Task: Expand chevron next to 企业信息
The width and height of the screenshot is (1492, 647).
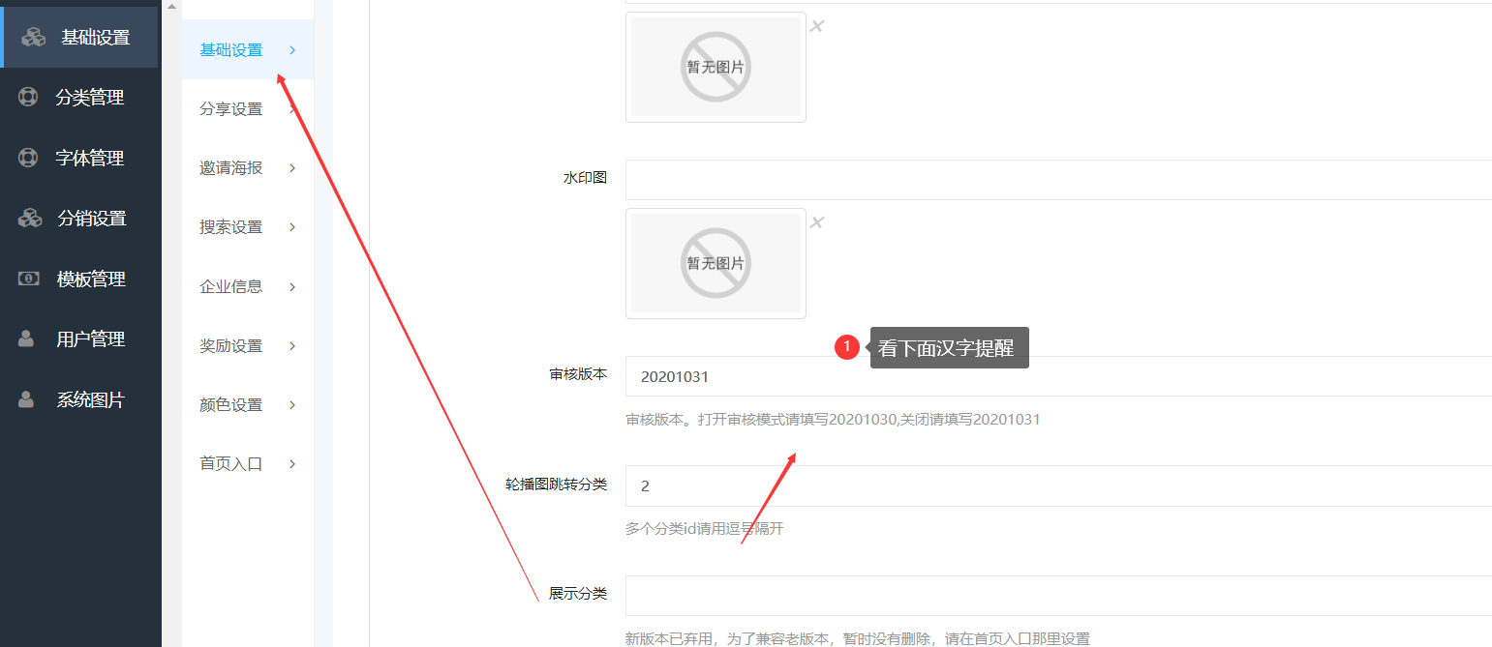Action: tap(292, 286)
